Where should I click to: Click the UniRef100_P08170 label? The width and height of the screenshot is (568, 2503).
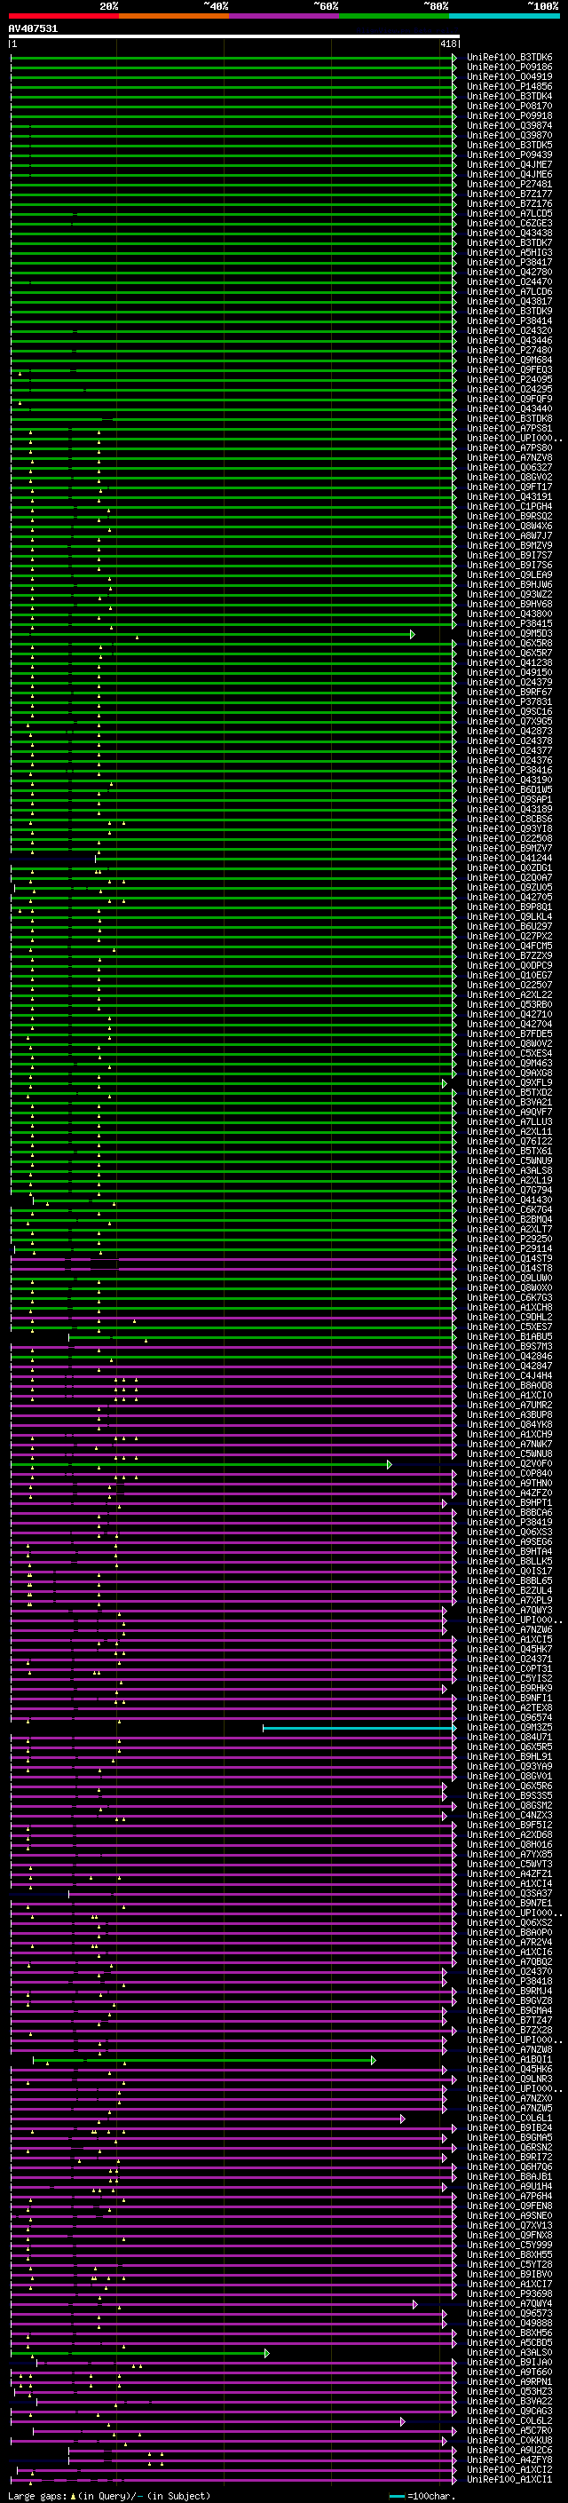click(509, 106)
